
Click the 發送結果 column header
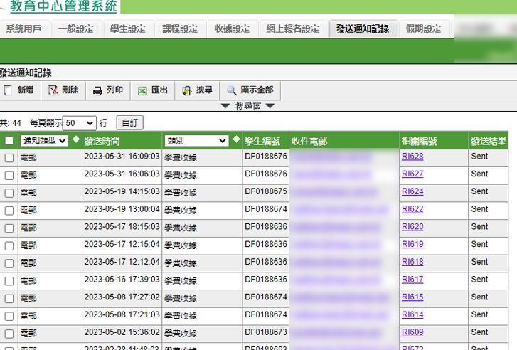(x=489, y=141)
